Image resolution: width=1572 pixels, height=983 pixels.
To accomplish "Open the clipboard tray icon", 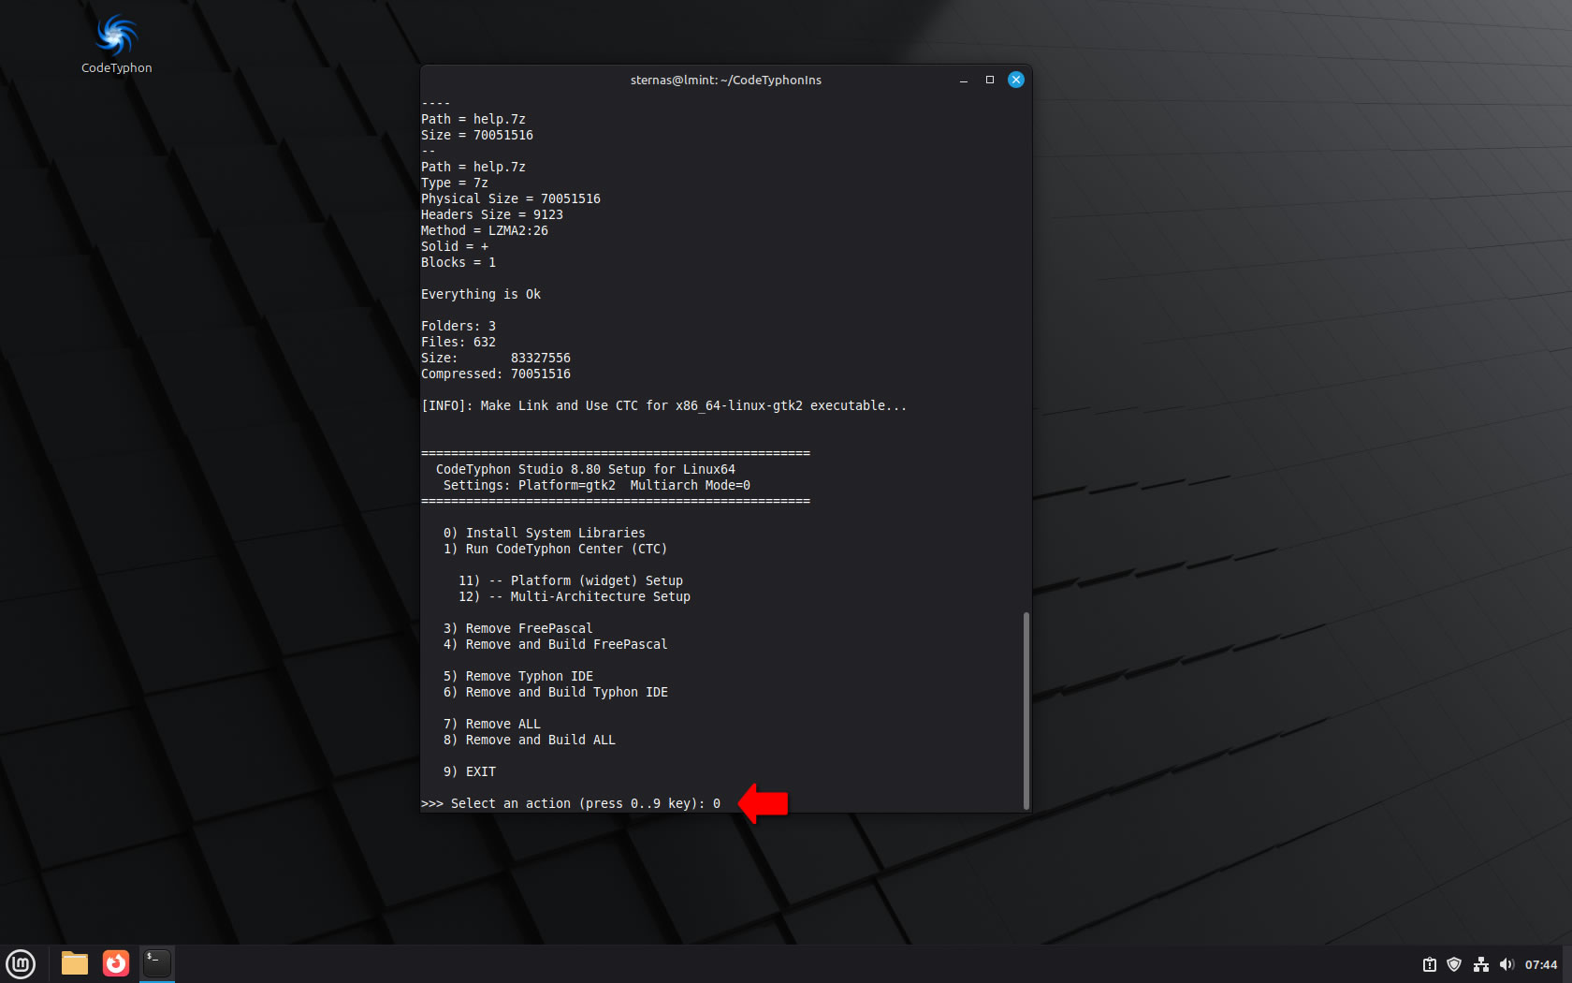I will pos(1430,964).
